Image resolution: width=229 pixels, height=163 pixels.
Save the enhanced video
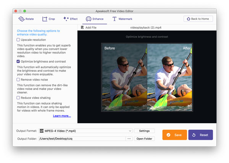click(174, 135)
